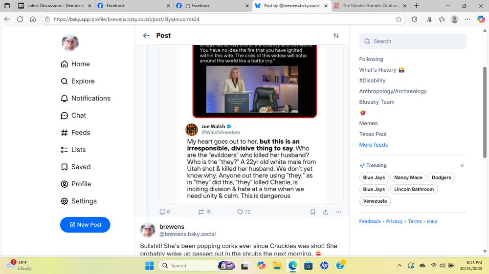Click the browser home icon

(x=33, y=20)
